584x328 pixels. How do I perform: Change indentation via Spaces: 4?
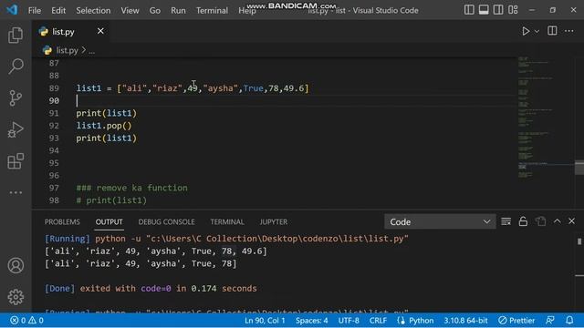312,320
